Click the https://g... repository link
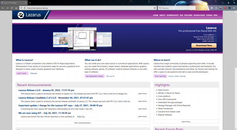237x130 pixels. coord(81,117)
